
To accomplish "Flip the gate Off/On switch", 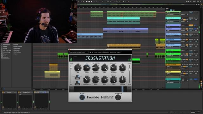I will tap(77, 82).
